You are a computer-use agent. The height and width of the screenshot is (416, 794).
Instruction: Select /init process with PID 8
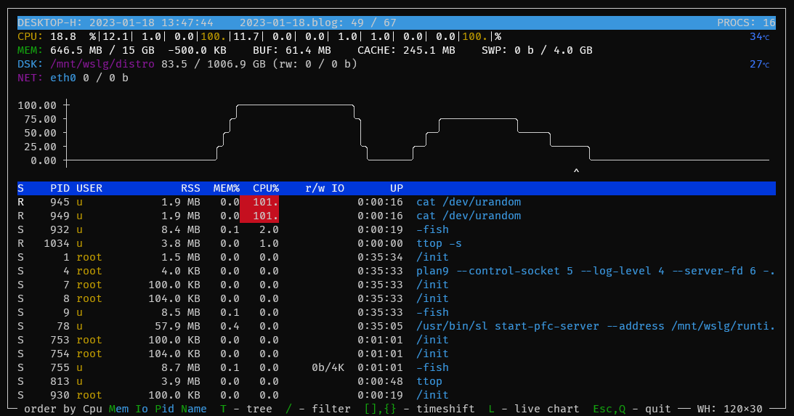pyautogui.click(x=397, y=298)
